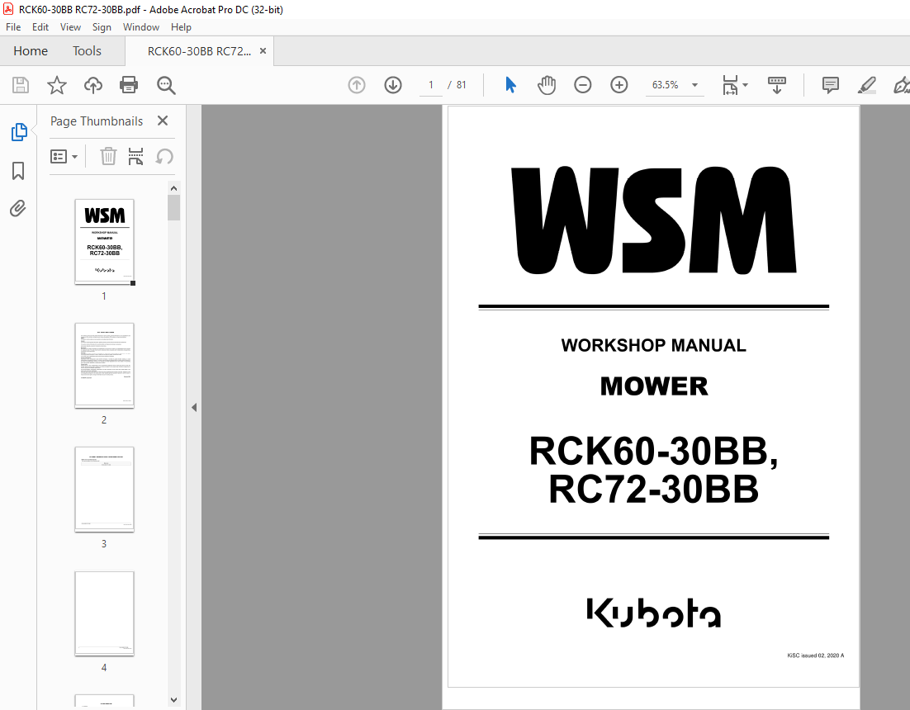Image resolution: width=910 pixels, height=710 pixels.
Task: Open the Bookmarks panel
Action: pyautogui.click(x=18, y=171)
